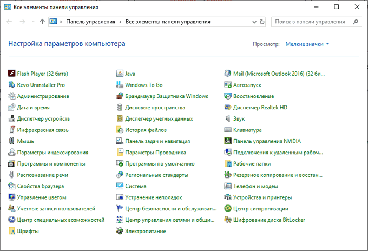Select Панель управления breadcrumb in address bar
The image size is (368, 251).
click(90, 22)
